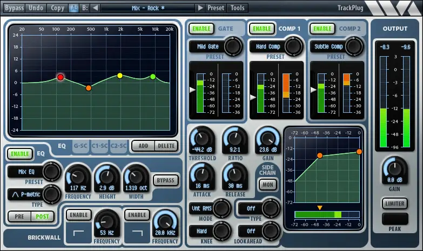Viewport: 423px width, 251px height.
Task: Click the 53 Hz brickwall frequency knob
Action: 106,222
